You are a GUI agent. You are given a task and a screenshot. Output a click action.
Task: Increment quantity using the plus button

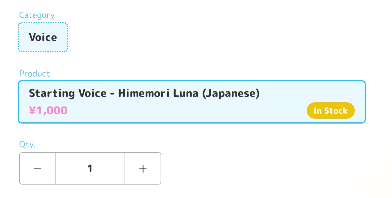tap(143, 169)
